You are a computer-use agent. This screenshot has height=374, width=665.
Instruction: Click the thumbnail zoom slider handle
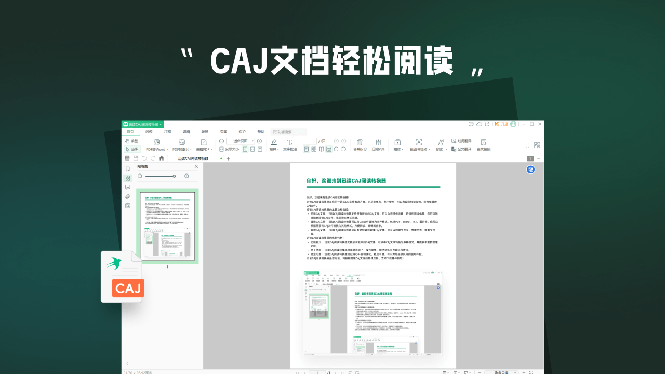175,176
